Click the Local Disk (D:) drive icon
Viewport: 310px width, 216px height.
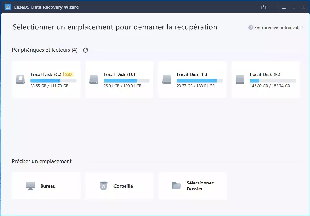pos(94,80)
